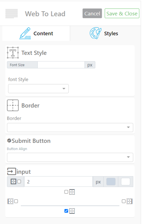Image resolution: width=142 pixels, height=224 pixels.
Task: Click the all-borders icon in input row
Action: point(14,182)
